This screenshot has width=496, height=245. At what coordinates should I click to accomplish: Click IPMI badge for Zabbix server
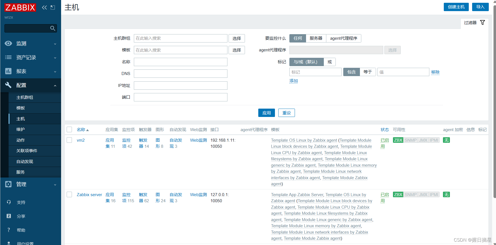[434, 195]
